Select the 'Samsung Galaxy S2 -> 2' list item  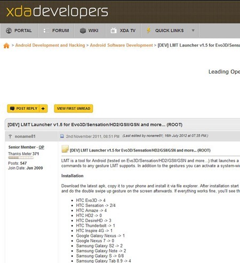coord(99,246)
